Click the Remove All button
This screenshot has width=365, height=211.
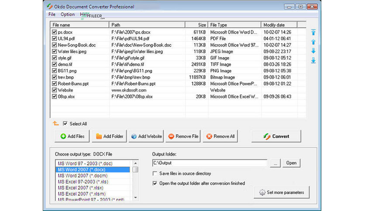220,136
